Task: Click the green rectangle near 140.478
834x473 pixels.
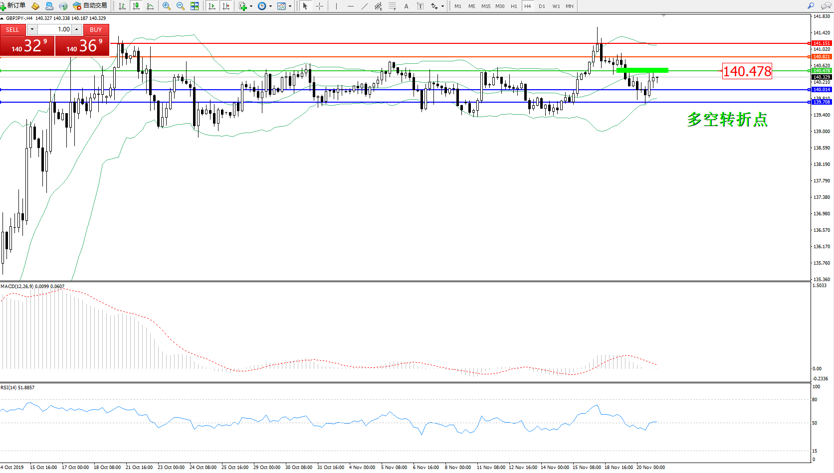Action: 642,70
